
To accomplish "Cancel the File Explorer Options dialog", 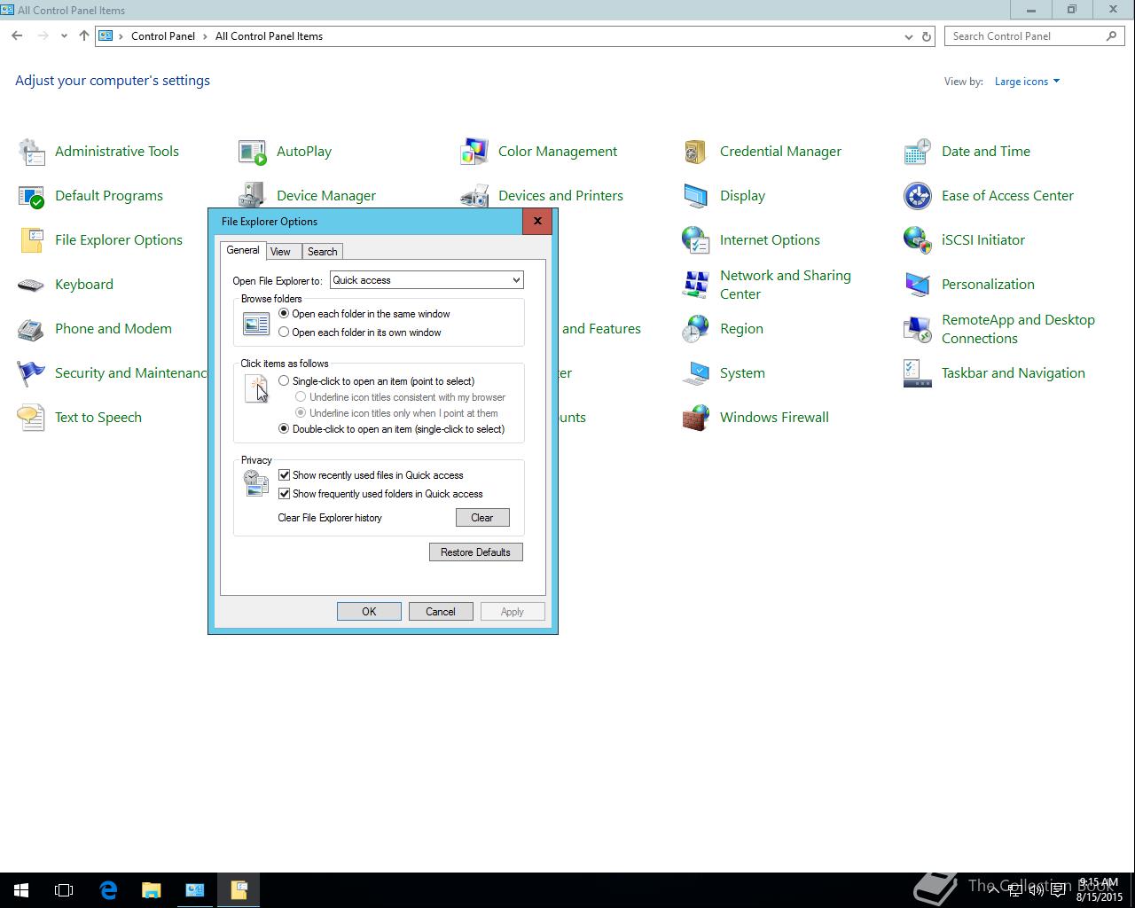I will point(441,612).
